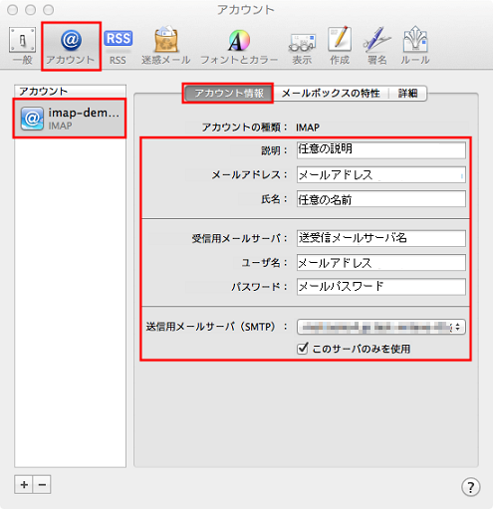Select the アカウント toolbar icon
The image size is (493, 509).
tap(71, 46)
